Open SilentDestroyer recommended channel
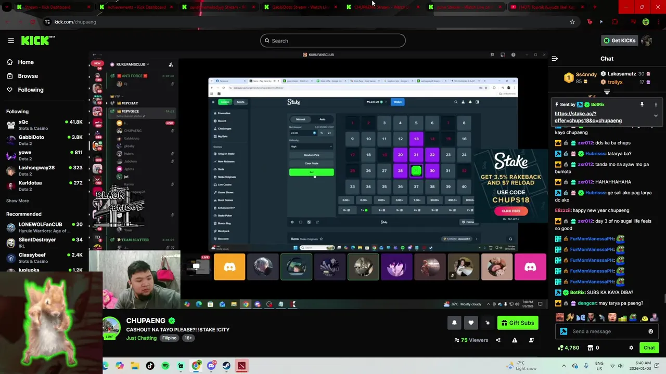The image size is (666, 374). tap(44, 243)
